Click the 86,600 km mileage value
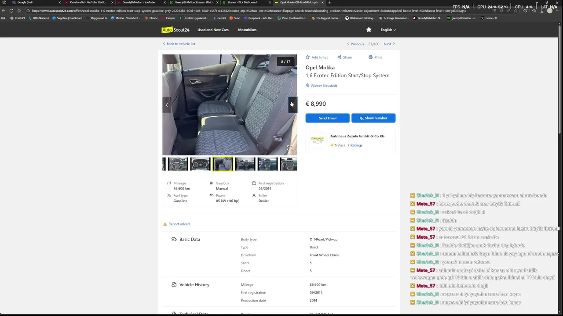The width and height of the screenshot is (563, 316). tap(182, 189)
